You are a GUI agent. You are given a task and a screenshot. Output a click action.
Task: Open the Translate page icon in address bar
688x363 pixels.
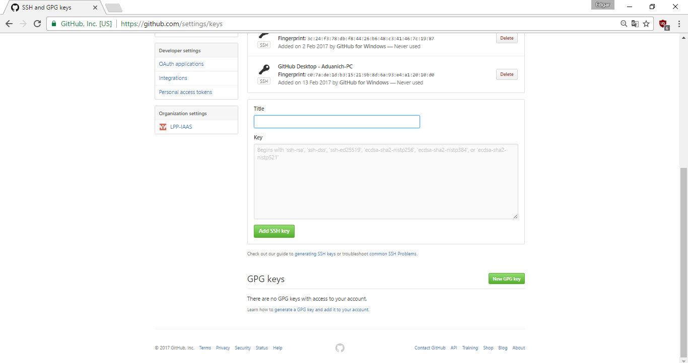tap(635, 24)
